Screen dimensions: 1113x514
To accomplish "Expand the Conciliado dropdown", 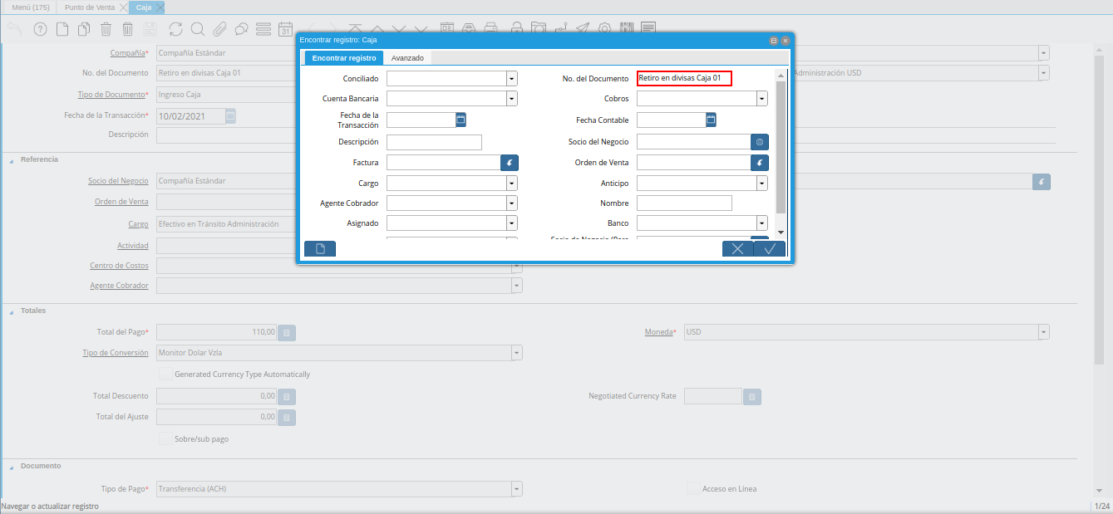I will [512, 79].
